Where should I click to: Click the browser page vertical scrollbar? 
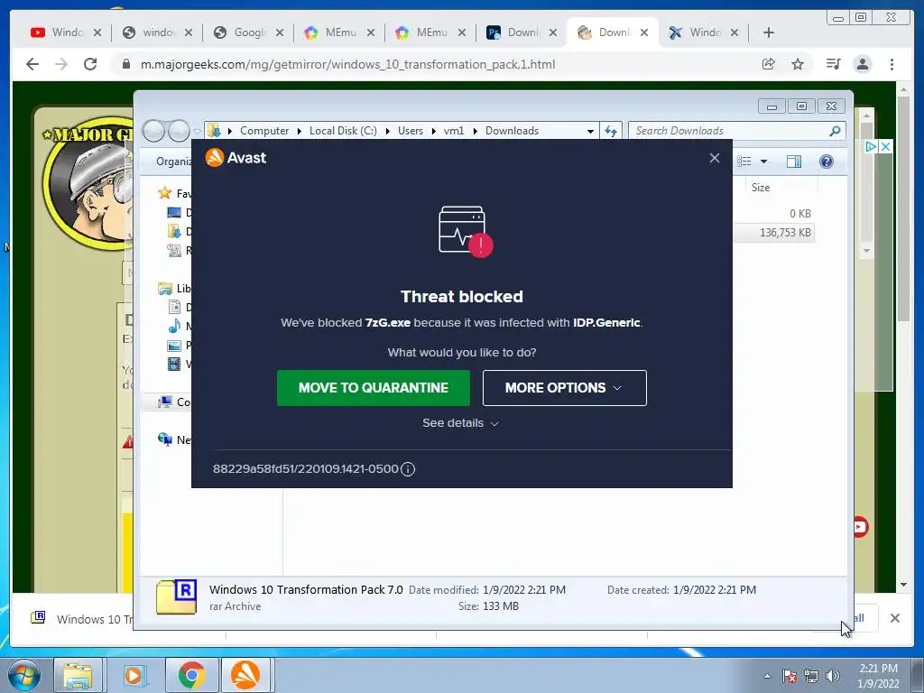point(903,209)
